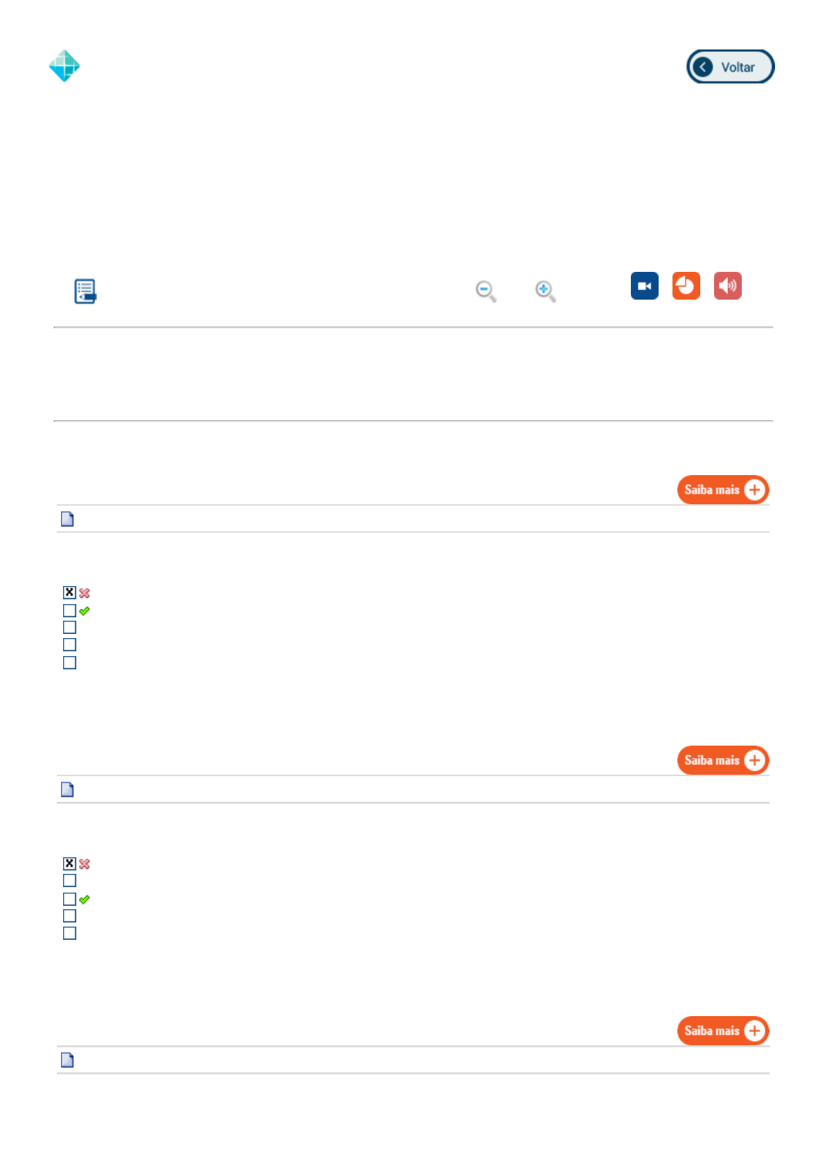The height and width of the screenshot is (1168, 825).
Task: Select the last checkbox in first question
Action: (x=69, y=663)
